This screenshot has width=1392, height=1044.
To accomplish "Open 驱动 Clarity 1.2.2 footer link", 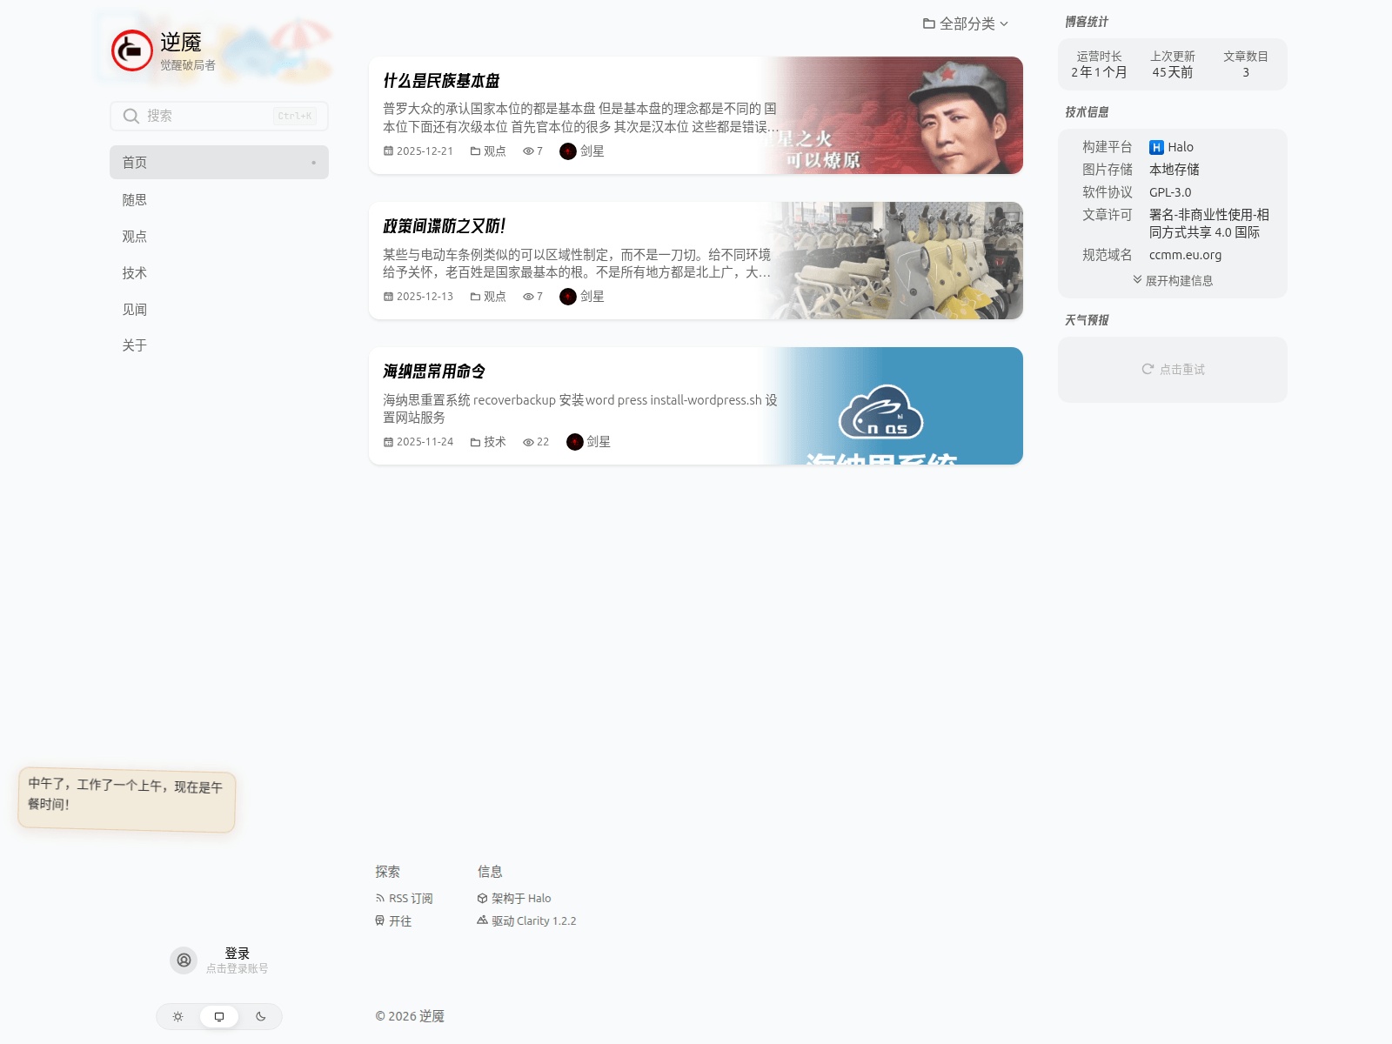I will coord(526,920).
